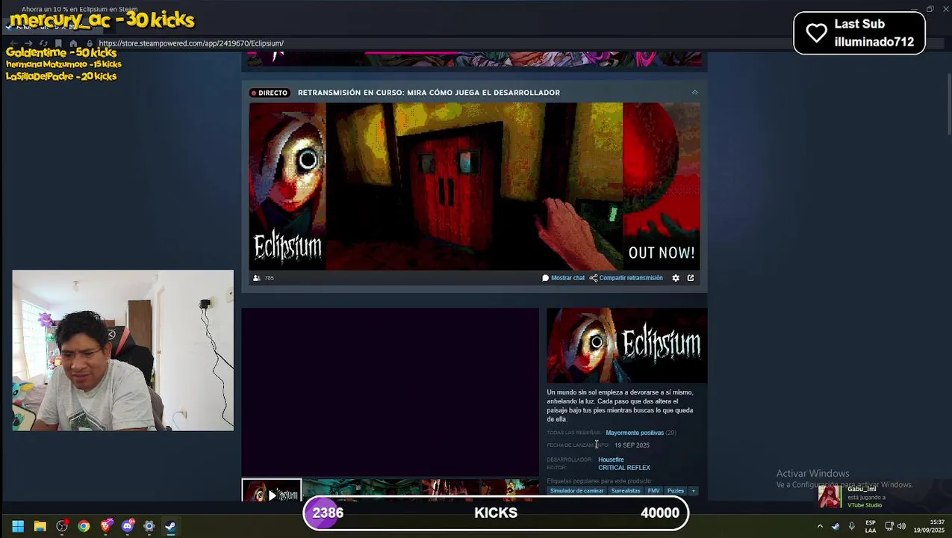Click the lock icon beside the URL
The image size is (952, 538).
(90, 43)
